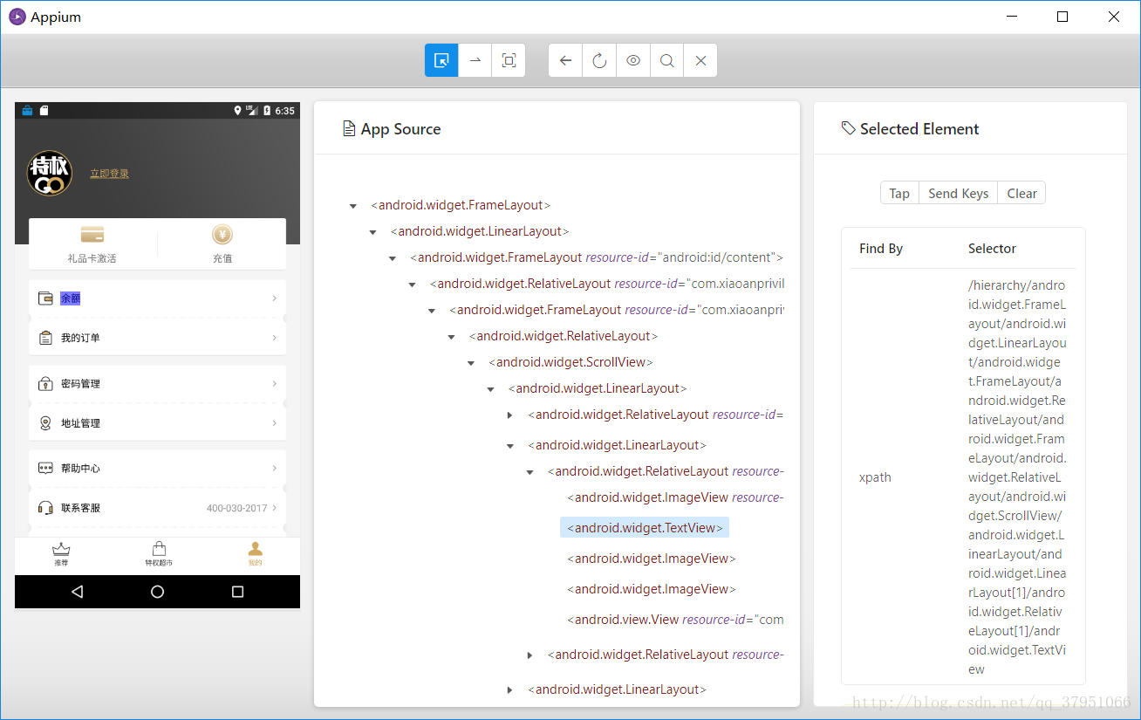
Task: Tap the Android back navigation button
Action: (x=77, y=592)
